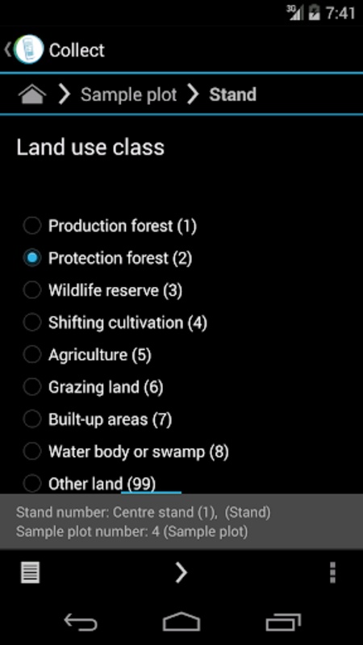
Task: Choose Agriculture (5) land use
Action: click(x=87, y=355)
